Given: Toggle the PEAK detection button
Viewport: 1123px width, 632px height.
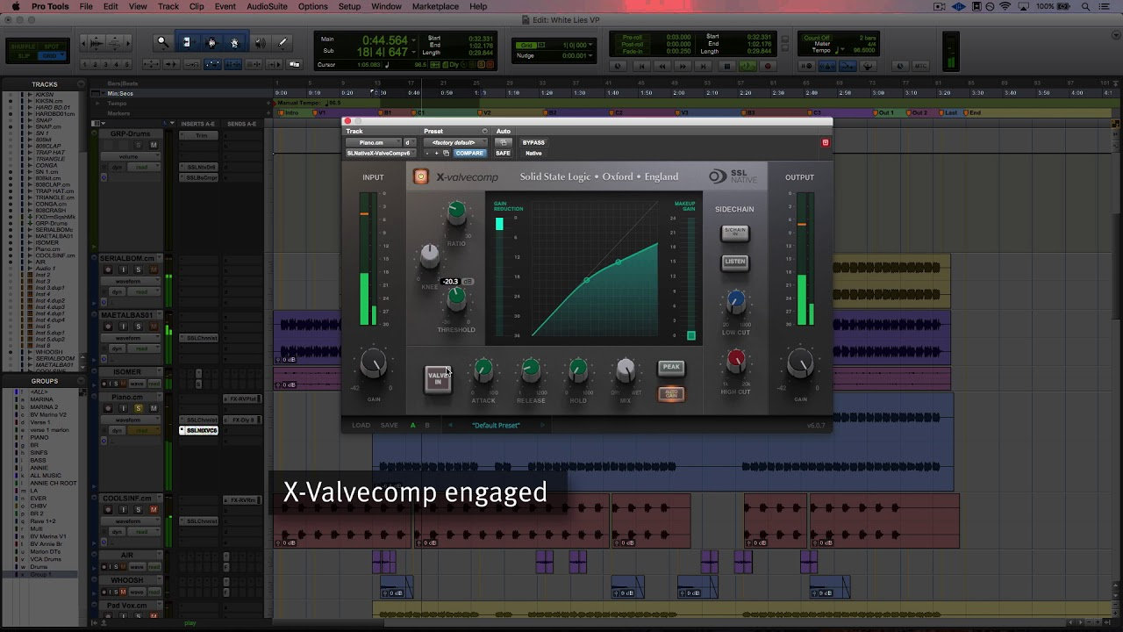Looking at the screenshot, I should [671, 367].
